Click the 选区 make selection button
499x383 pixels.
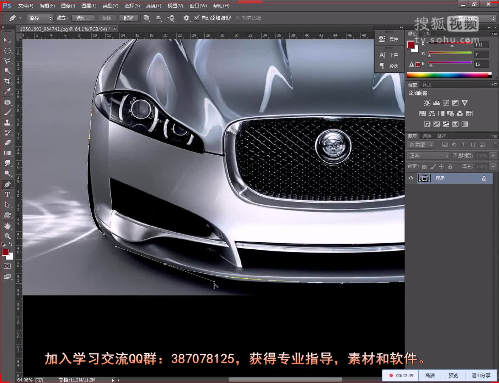[x=83, y=18]
